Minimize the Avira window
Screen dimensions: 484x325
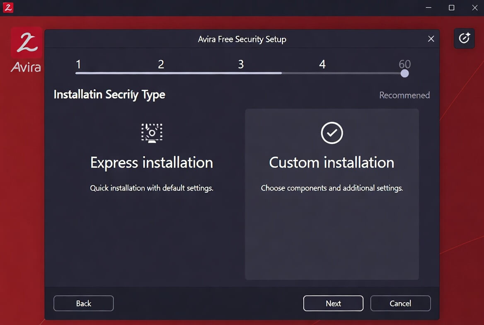[428, 7]
